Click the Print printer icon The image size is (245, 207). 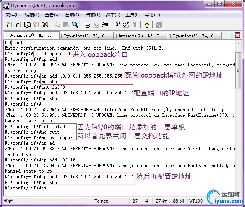coord(105,25)
